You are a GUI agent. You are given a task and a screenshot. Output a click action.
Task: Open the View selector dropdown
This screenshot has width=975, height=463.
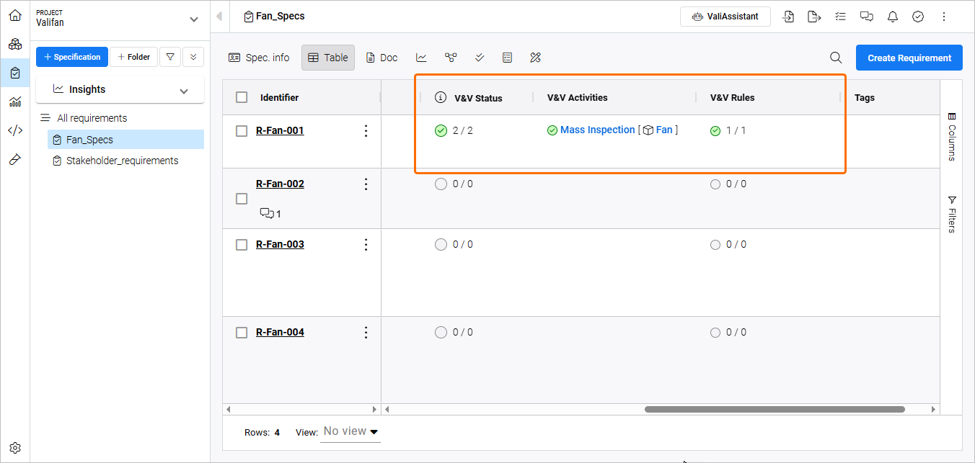coord(350,431)
